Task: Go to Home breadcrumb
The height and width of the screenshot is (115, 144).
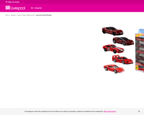Action: click(7, 15)
